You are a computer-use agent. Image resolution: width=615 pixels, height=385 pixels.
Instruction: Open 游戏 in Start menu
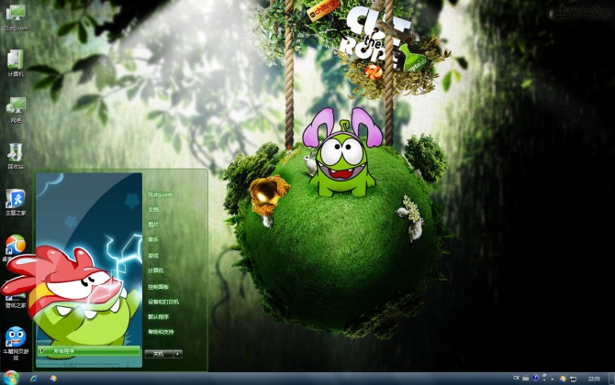(x=153, y=256)
